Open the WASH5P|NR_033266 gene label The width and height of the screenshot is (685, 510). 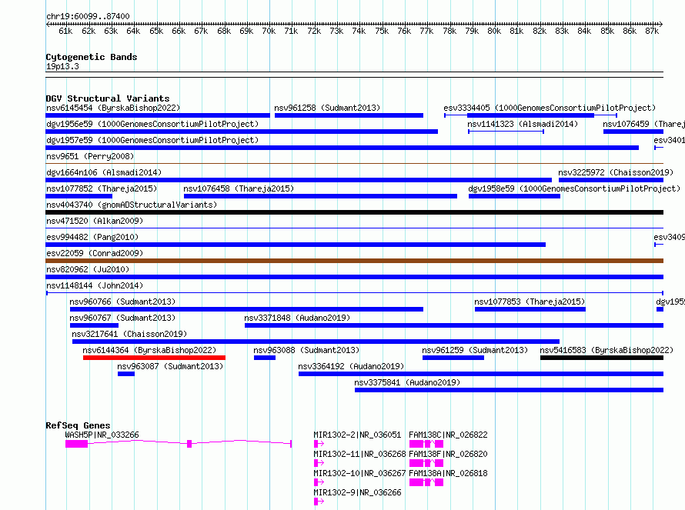(102, 435)
